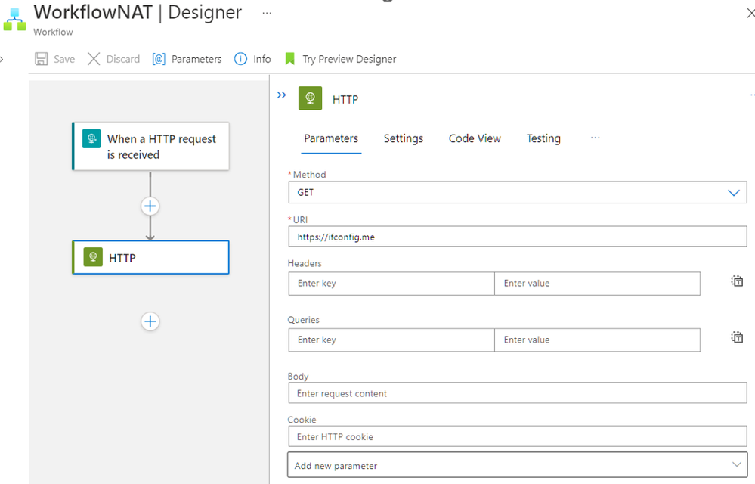Collapse the HTTP panel with double chevron
This screenshot has width=755, height=484.
point(282,95)
